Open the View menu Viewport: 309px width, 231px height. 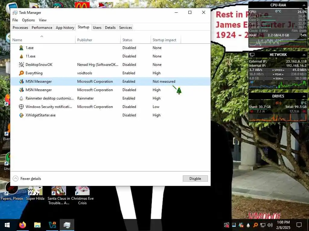pos(43,20)
